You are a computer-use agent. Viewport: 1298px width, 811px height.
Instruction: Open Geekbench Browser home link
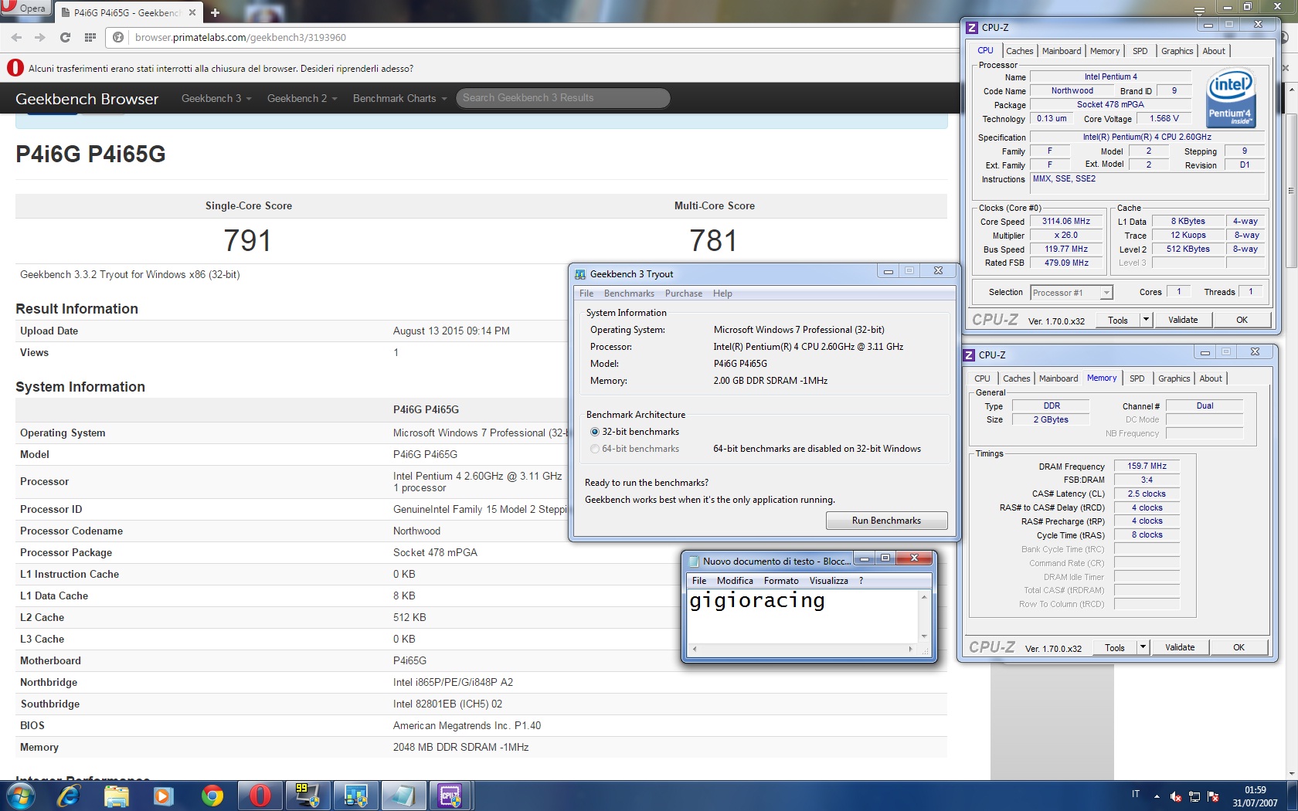point(87,99)
